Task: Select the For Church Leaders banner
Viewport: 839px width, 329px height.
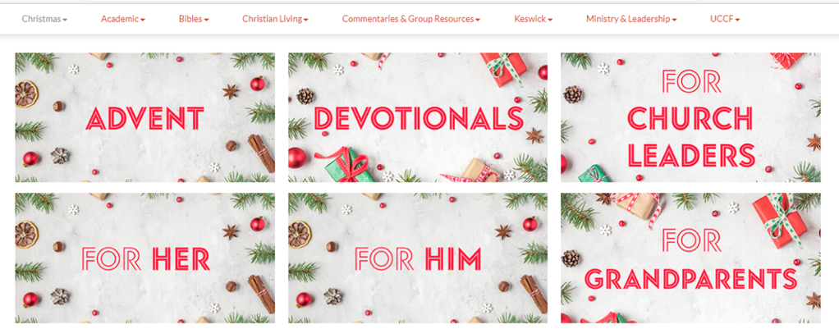Action: [x=690, y=117]
